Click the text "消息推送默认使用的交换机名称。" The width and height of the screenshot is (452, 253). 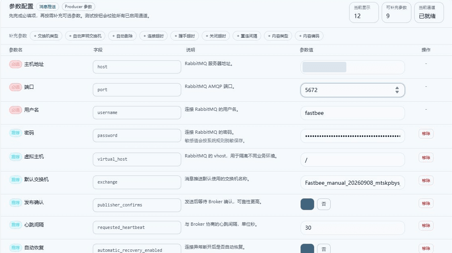pyautogui.click(x=217, y=179)
